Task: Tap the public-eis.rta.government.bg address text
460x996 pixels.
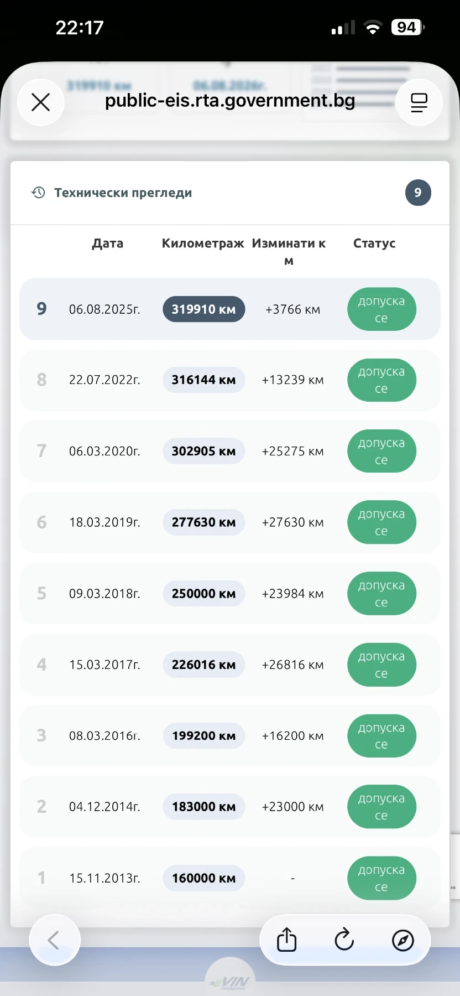Action: pyautogui.click(x=229, y=101)
